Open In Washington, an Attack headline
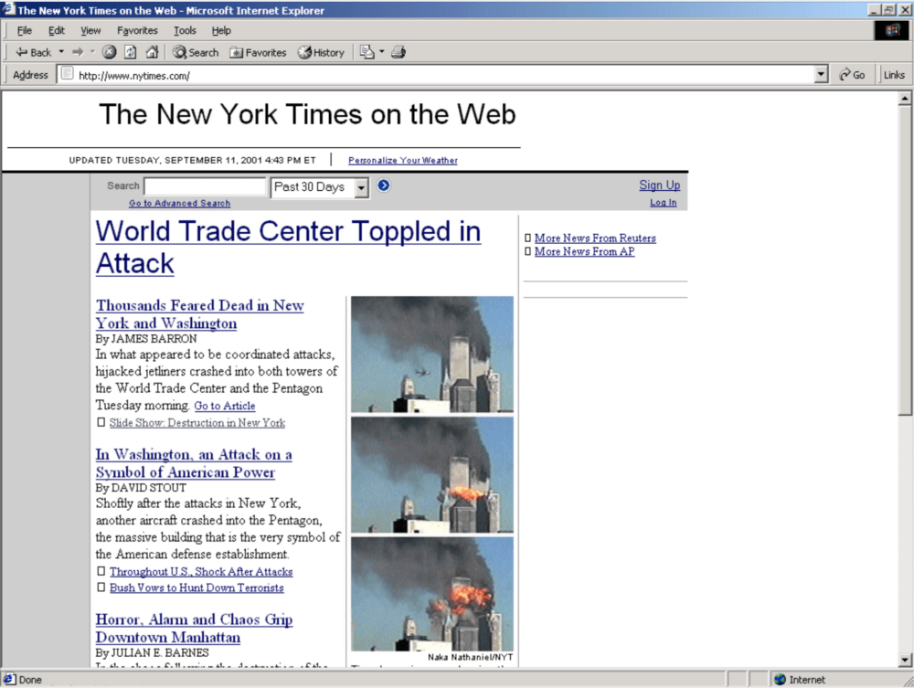The image size is (914, 688). coord(194,463)
